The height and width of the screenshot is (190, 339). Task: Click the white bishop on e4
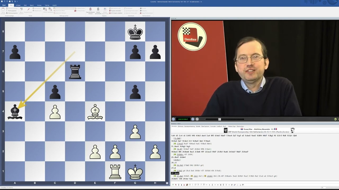pos(95,112)
